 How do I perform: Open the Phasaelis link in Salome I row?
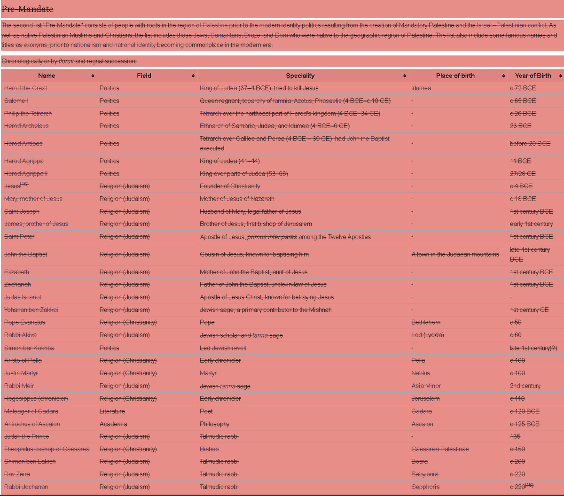point(328,101)
